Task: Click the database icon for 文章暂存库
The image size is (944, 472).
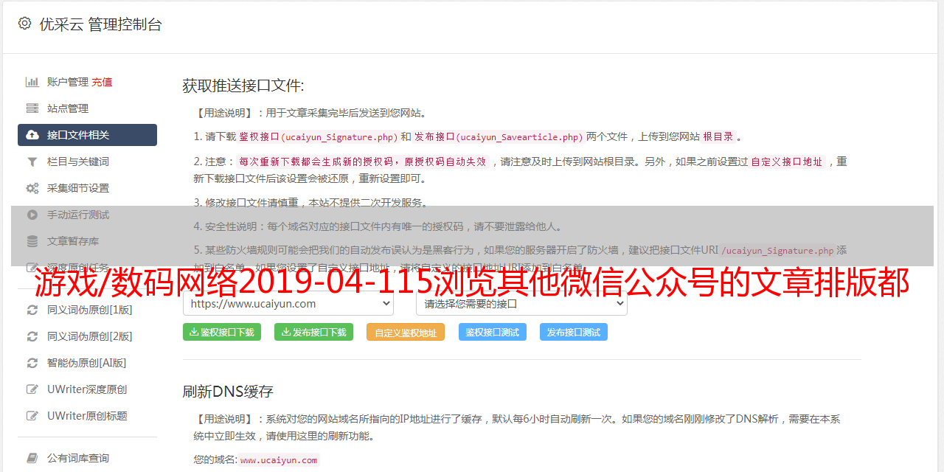Action: (32, 241)
